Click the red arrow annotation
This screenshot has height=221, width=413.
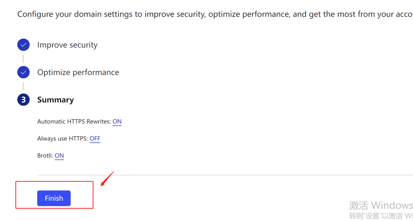coord(107,179)
